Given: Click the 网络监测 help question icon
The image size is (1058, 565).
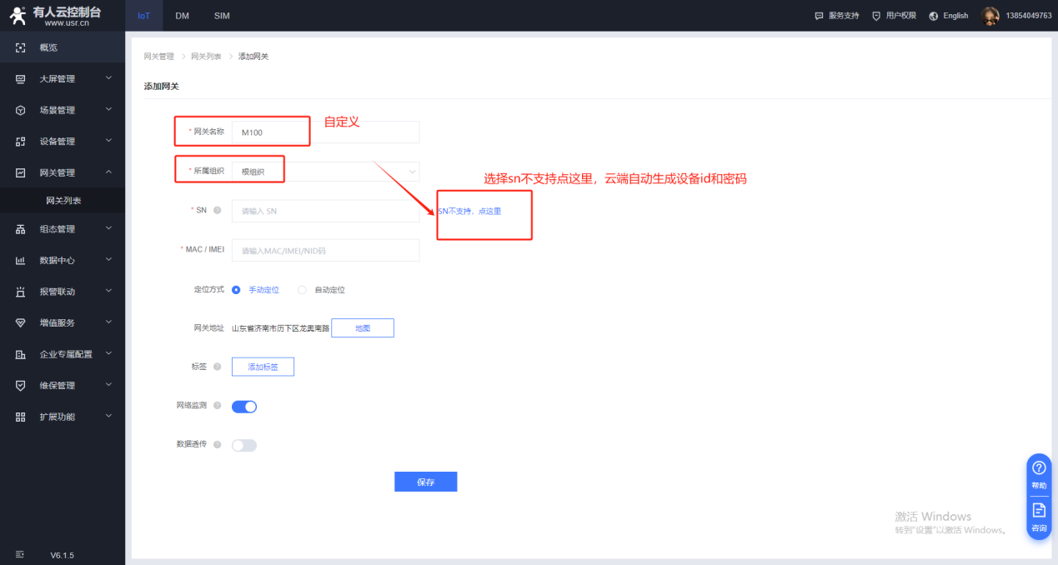Looking at the screenshot, I should [x=218, y=405].
